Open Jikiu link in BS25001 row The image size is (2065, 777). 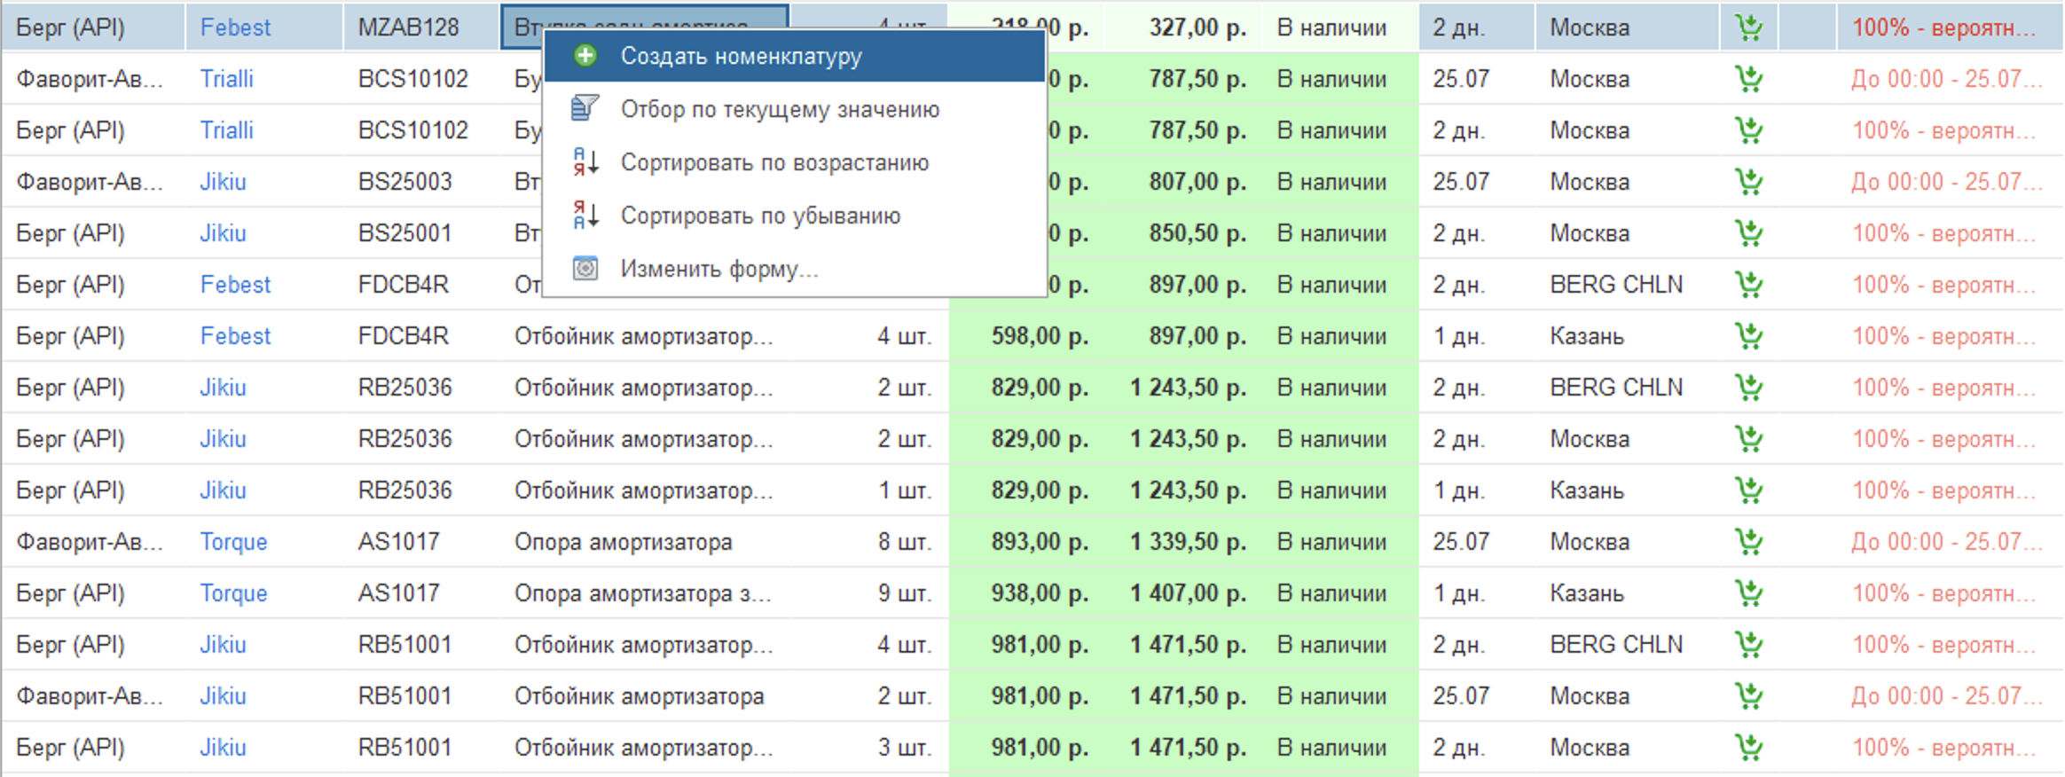223,233
